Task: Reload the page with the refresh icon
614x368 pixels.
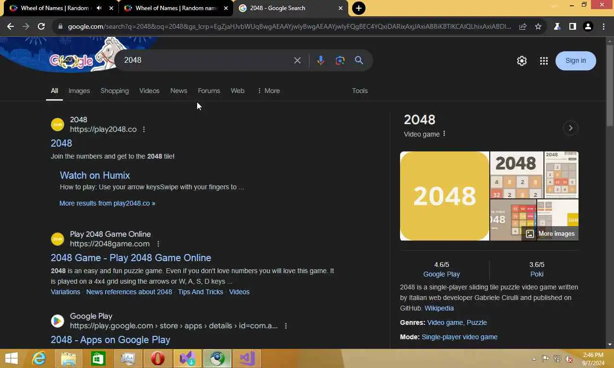Action: tap(41, 27)
